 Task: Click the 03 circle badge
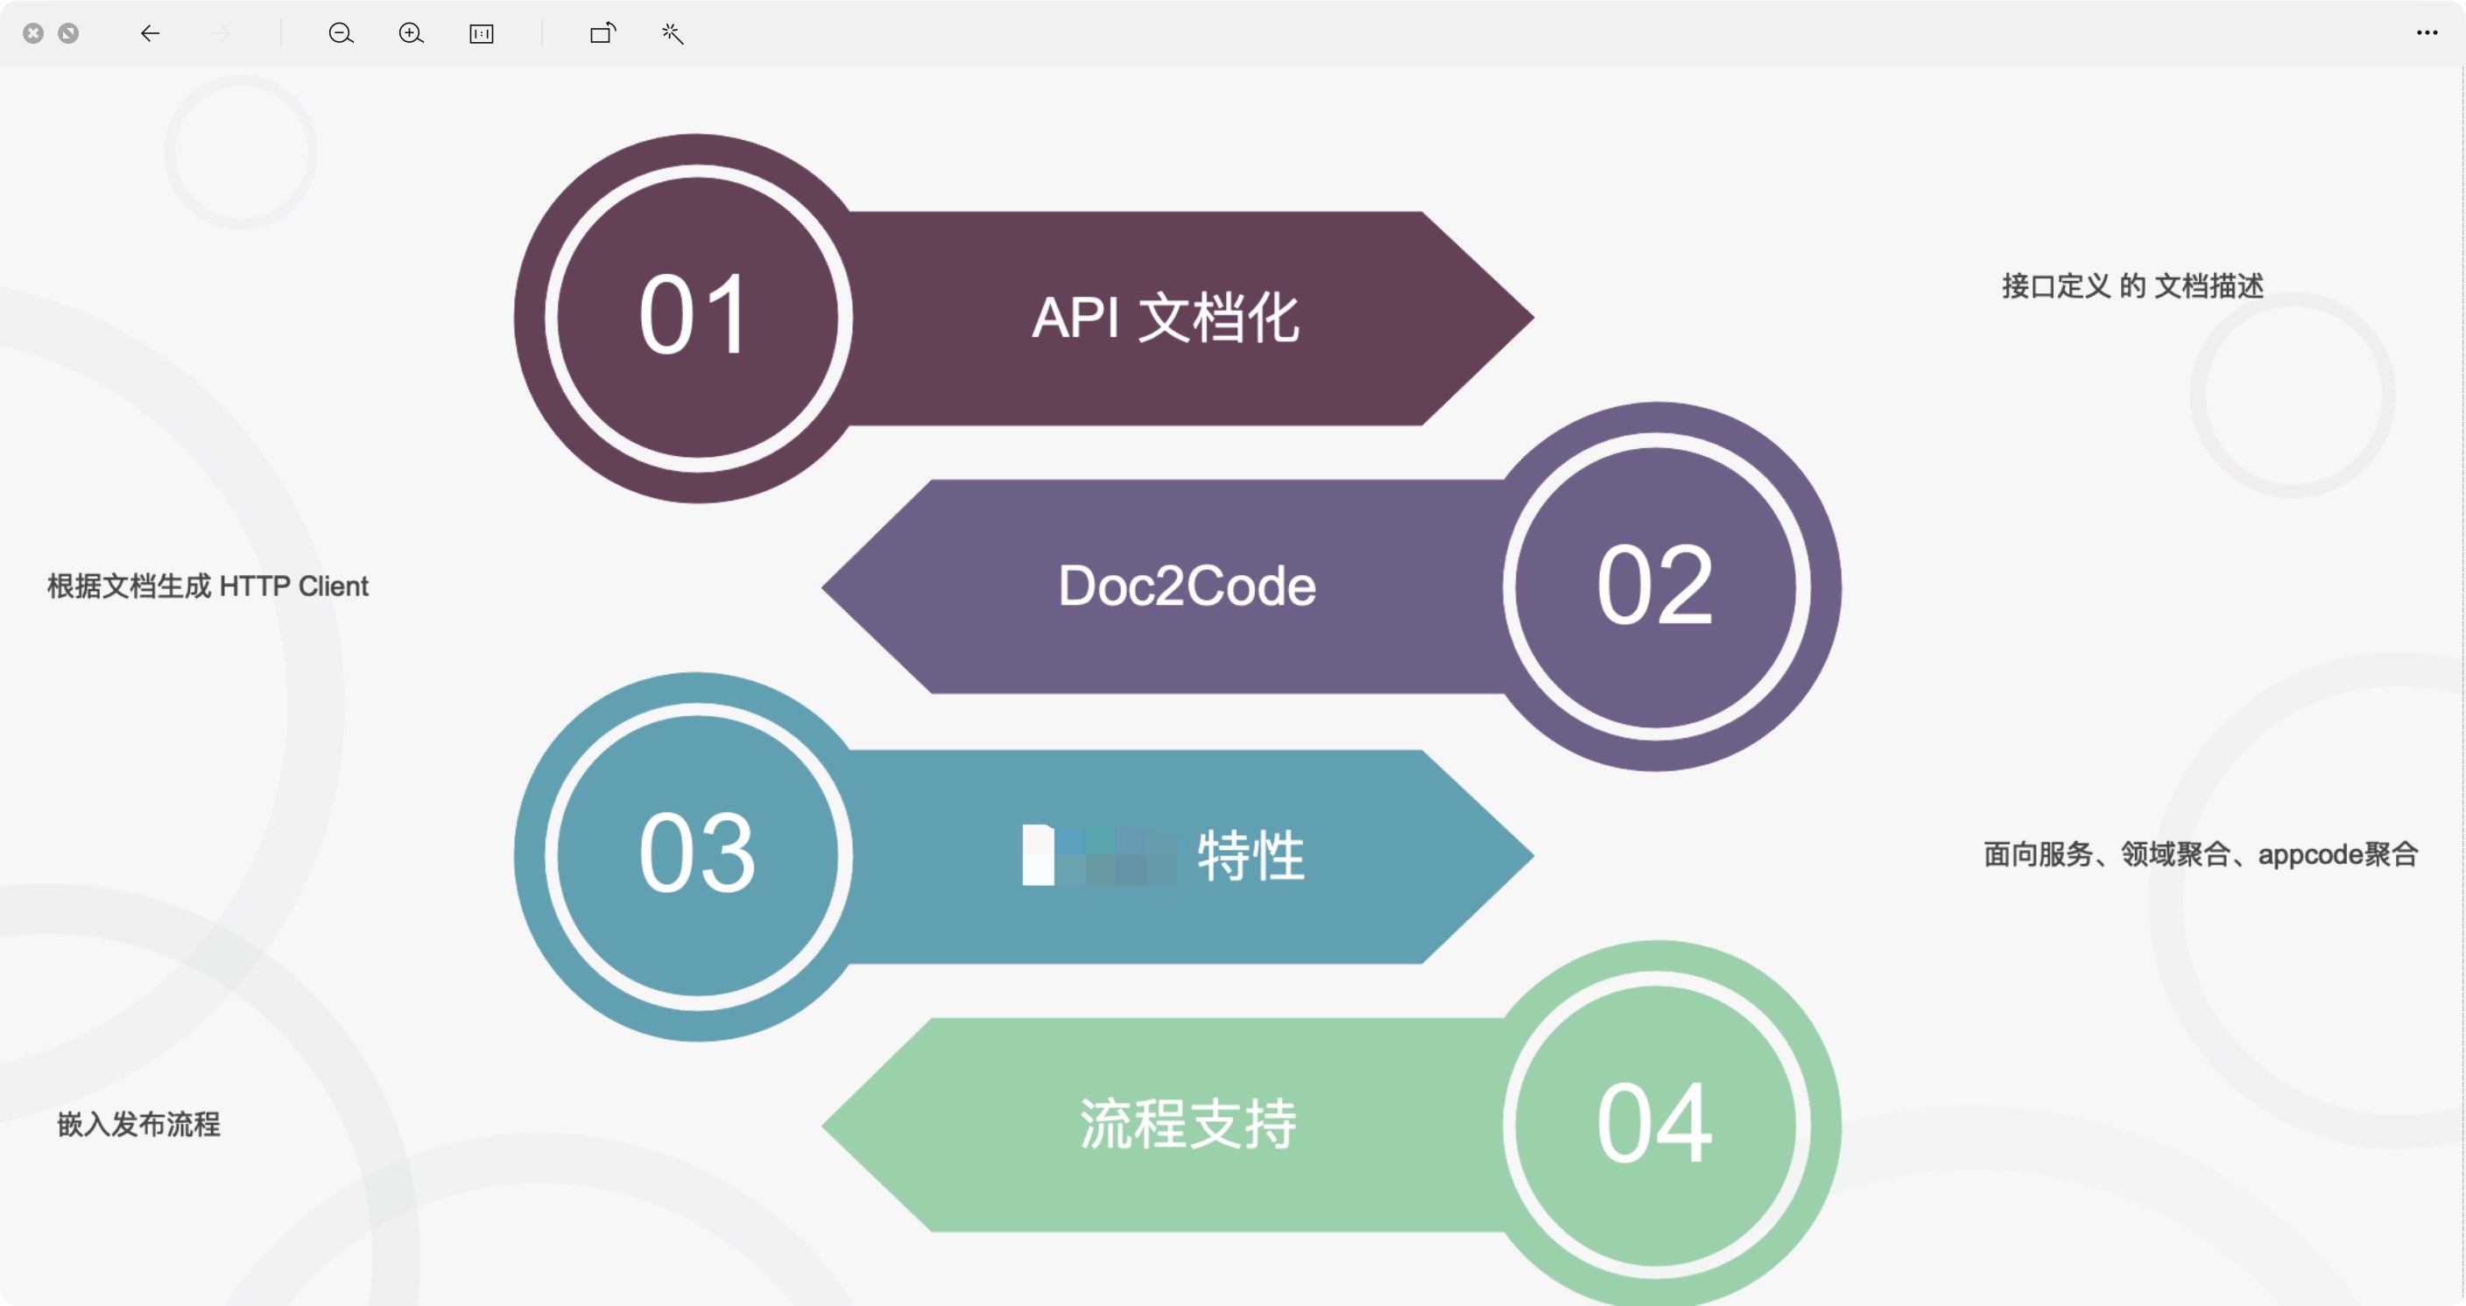tap(698, 856)
